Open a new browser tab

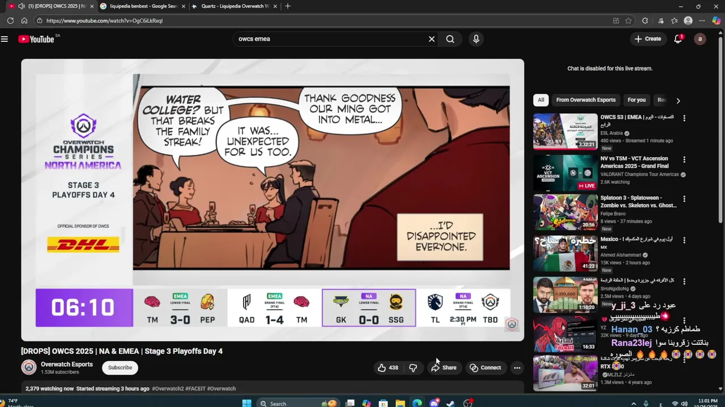pyautogui.click(x=288, y=6)
